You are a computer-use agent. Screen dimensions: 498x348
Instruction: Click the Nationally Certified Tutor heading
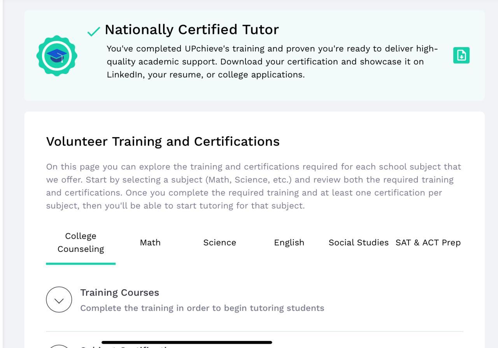point(191,30)
